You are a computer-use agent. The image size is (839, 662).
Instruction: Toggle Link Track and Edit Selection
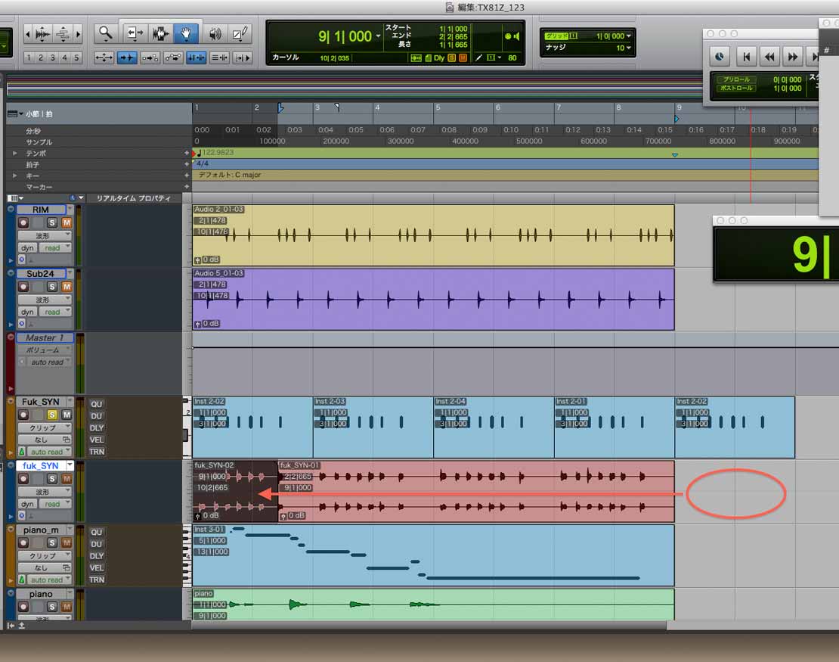(x=219, y=57)
